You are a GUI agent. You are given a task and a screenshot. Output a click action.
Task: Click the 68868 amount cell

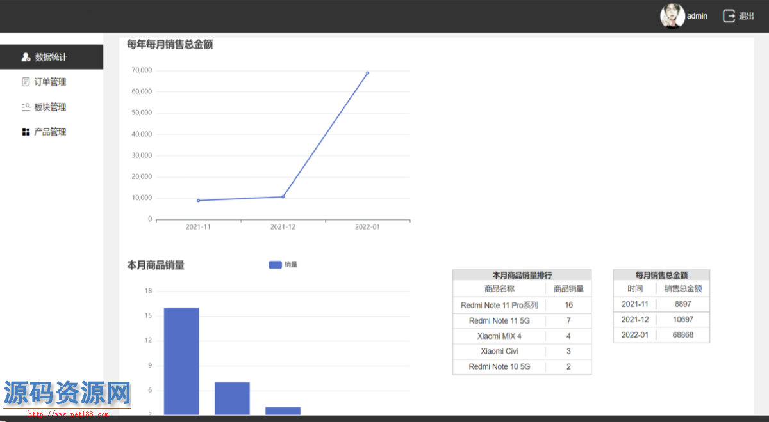[x=683, y=335]
